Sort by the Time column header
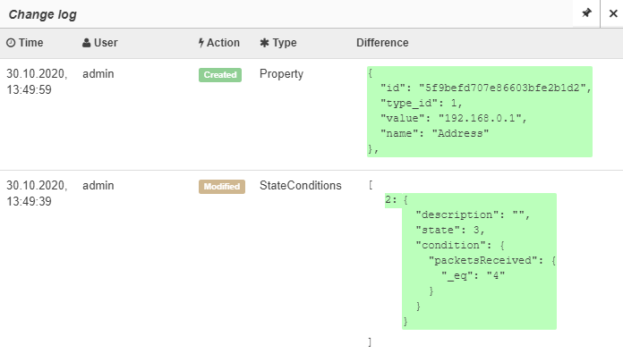 pyautogui.click(x=25, y=43)
